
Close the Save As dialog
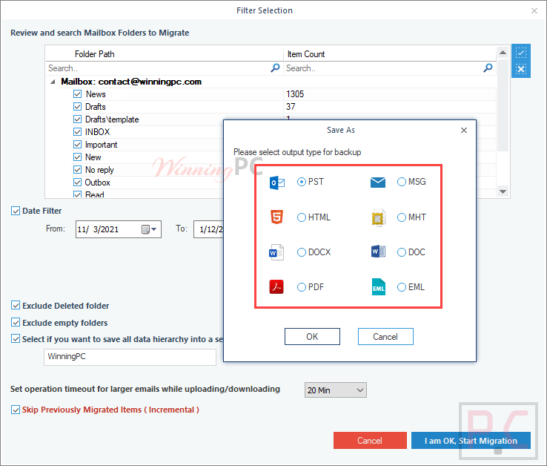(x=464, y=131)
